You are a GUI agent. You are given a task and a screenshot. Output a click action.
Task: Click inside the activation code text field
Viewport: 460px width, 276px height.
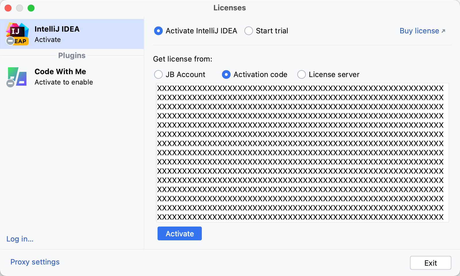pos(302,152)
